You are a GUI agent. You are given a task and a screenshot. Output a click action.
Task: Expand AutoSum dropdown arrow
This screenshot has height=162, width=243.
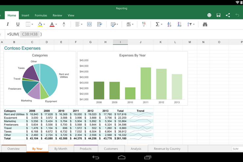(x=162, y=24)
